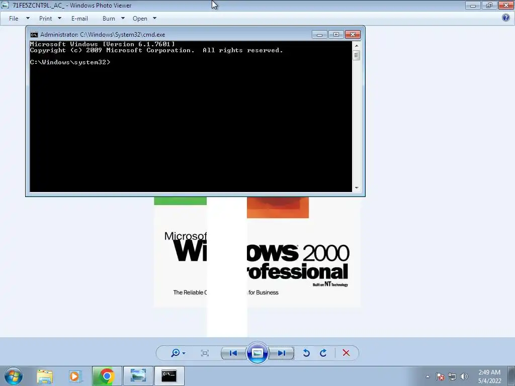
Task: Close the Windows Photo Viewer window
Action: 506,5
